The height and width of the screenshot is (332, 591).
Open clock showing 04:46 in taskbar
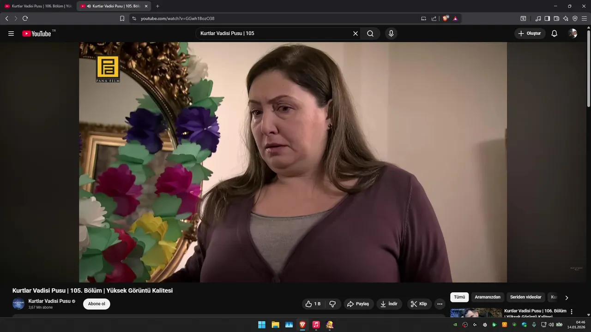pos(576,325)
